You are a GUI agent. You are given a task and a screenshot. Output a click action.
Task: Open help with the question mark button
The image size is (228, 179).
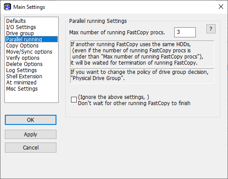tap(211, 29)
